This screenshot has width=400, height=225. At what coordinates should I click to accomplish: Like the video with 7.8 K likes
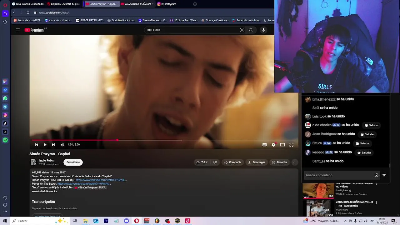[202, 162]
